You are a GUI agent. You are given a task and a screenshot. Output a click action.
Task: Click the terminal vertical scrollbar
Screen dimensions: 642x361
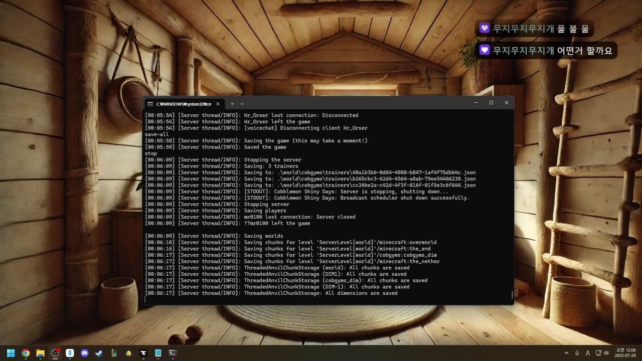(x=512, y=295)
